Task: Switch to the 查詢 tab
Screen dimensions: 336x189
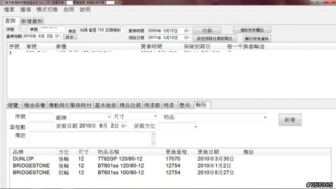Action: 11,21
